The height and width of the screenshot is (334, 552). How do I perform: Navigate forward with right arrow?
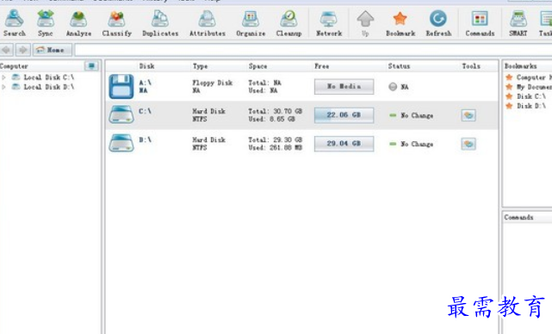(23, 50)
